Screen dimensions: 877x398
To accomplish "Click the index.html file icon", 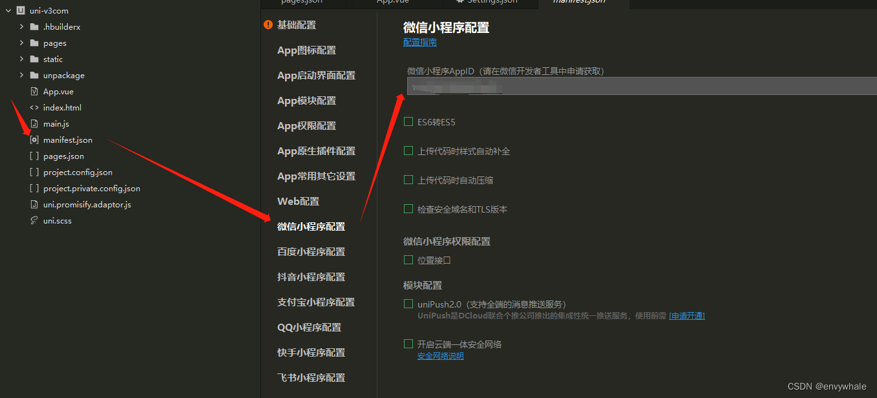I will coord(34,108).
